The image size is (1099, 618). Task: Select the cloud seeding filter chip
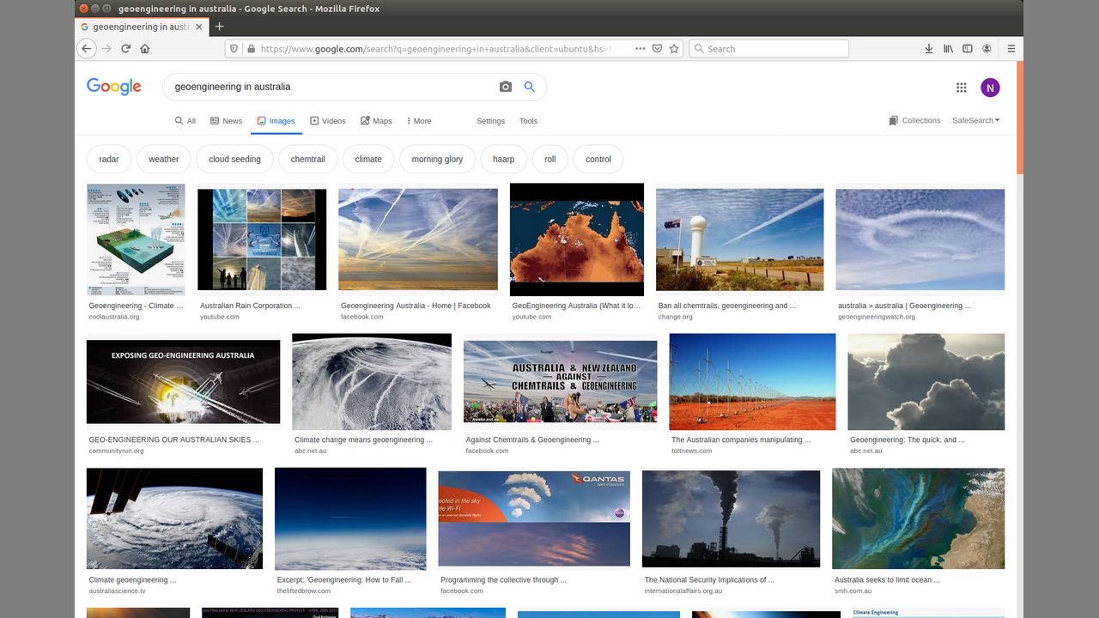click(234, 159)
